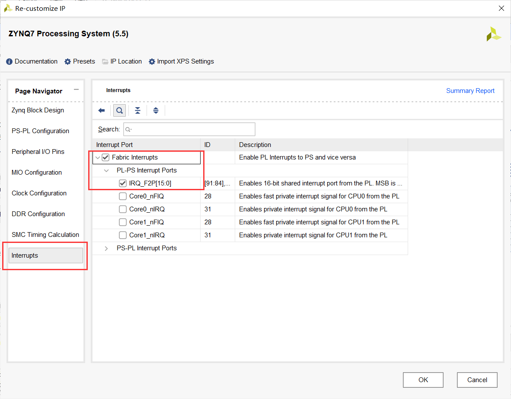
Task: Uncheck the Fabric Interrupts checkbox
Action: (x=105, y=157)
